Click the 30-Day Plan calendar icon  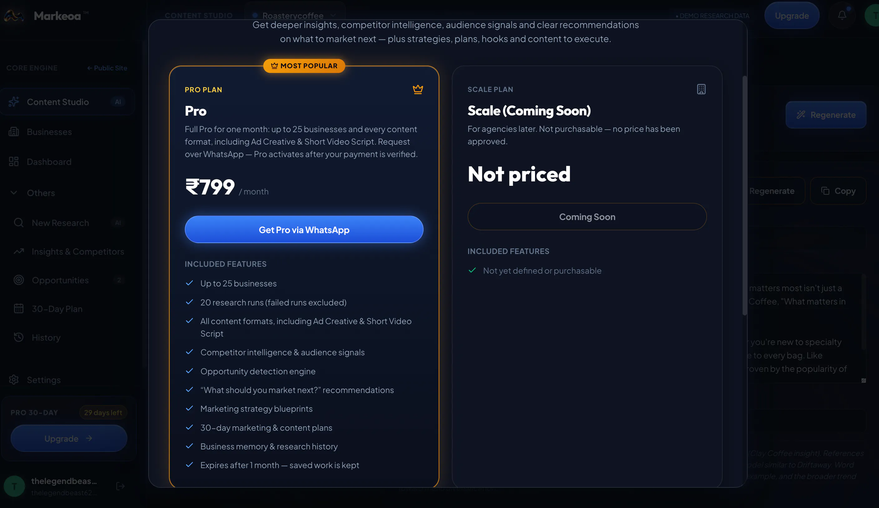click(18, 309)
